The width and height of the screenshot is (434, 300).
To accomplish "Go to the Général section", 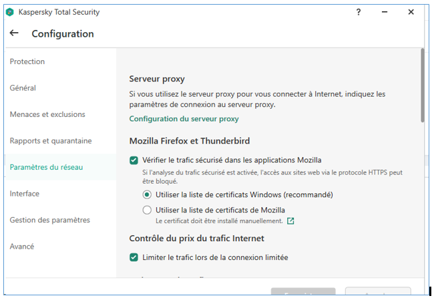I will click(23, 88).
